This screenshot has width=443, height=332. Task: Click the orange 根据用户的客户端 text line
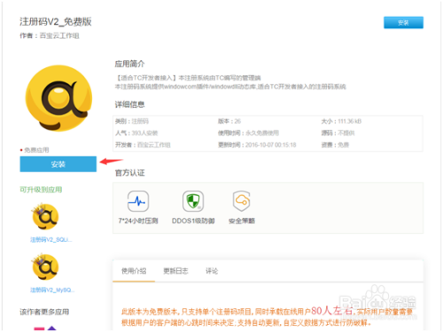click(x=246, y=323)
